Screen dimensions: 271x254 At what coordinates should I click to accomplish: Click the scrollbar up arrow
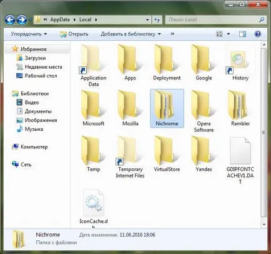264,45
